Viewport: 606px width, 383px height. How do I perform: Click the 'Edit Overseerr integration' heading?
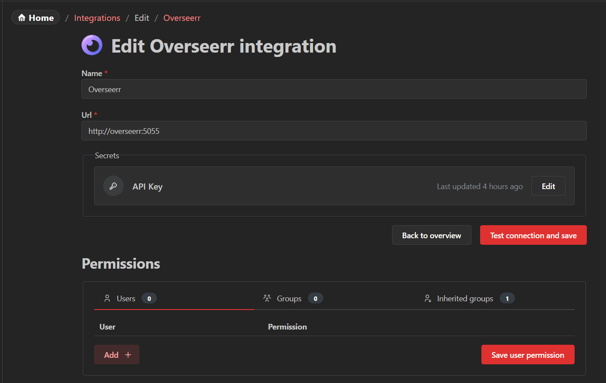[x=224, y=46]
